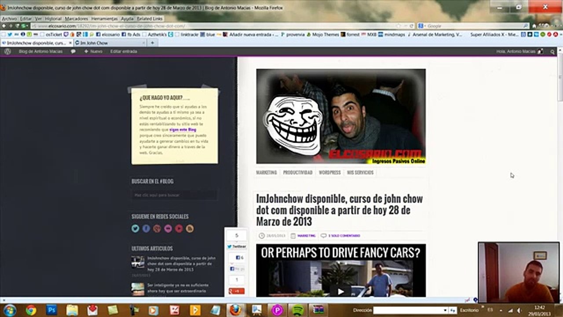The height and width of the screenshot is (317, 563).
Task: Open the Dirección taskbar address dropdown
Action: pos(445,310)
